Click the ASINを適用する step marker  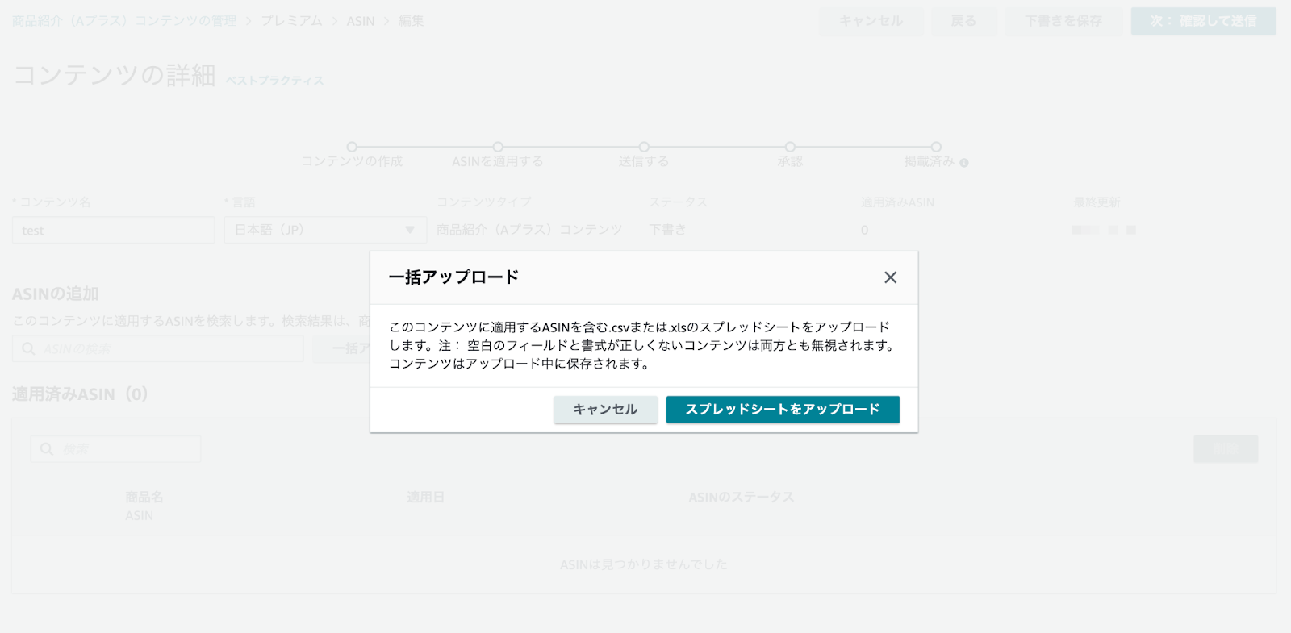498,147
